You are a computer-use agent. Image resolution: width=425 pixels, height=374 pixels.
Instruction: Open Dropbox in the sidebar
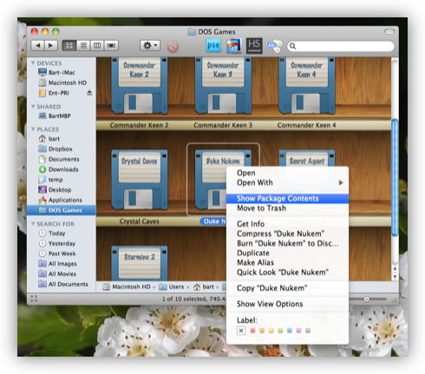tap(60, 149)
